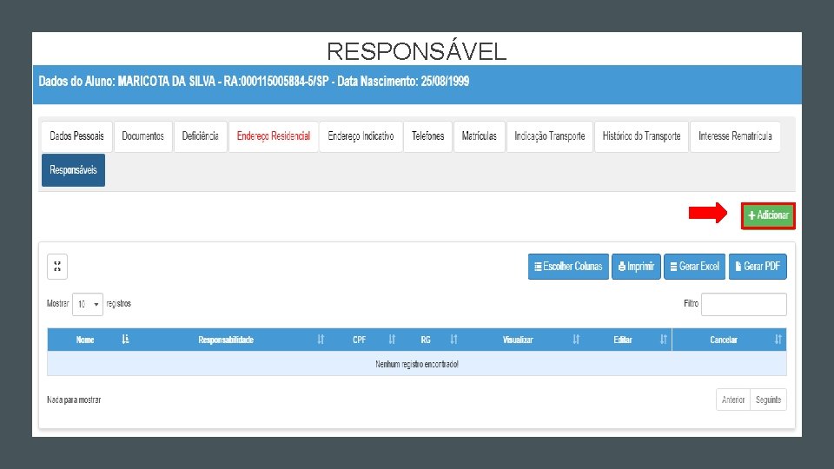Switch to the Matrículas tab

(x=479, y=136)
